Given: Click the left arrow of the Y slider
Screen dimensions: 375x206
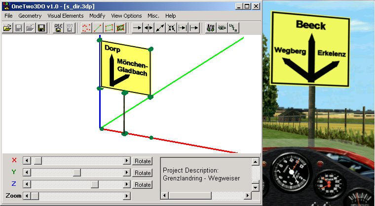Looking at the screenshot, I should 27,173.
